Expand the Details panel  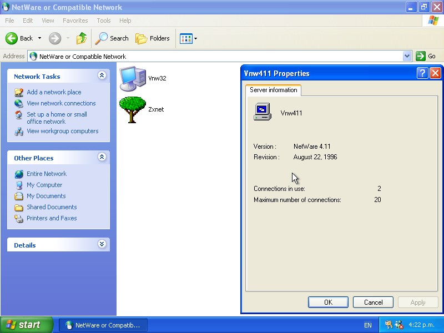coord(102,244)
